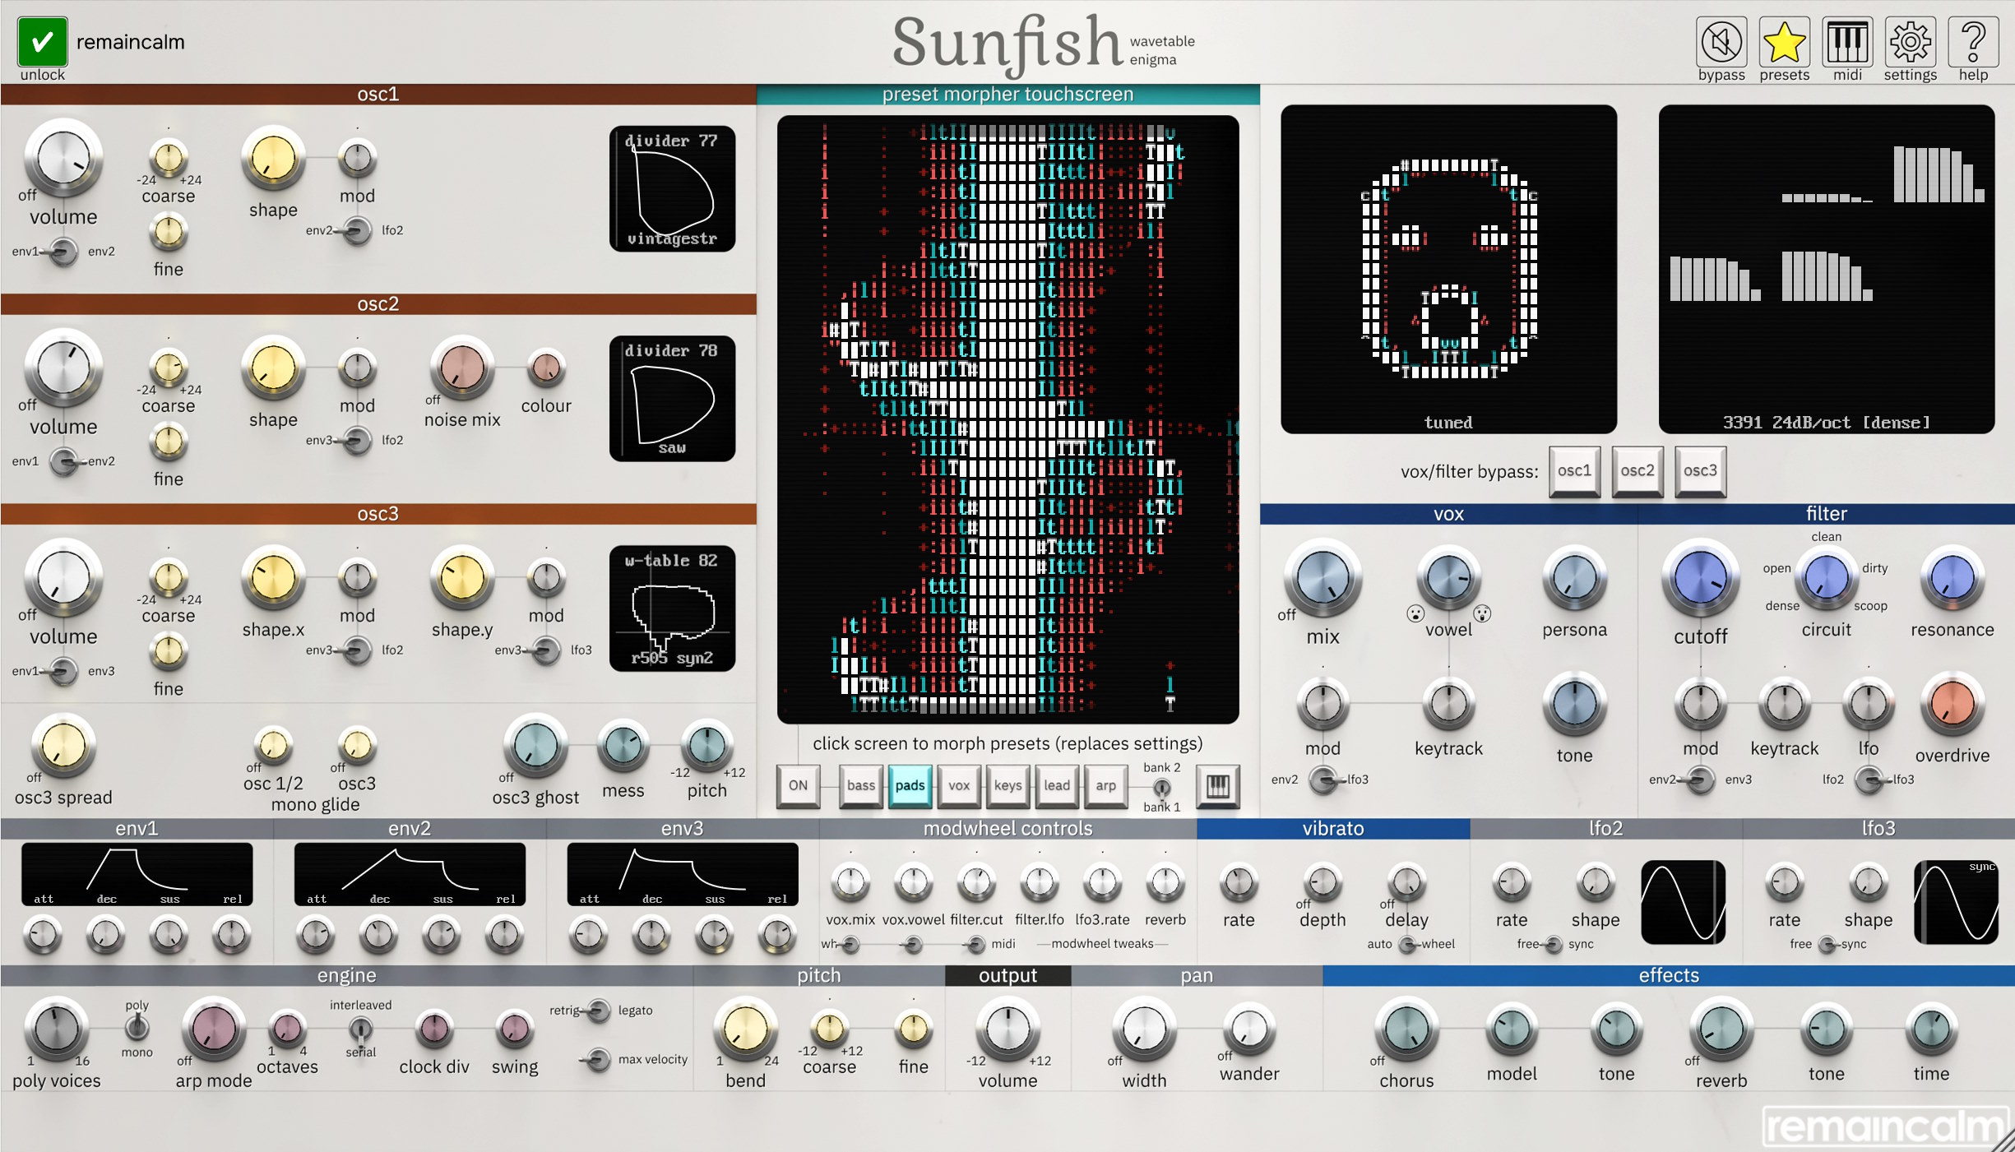Toggle osc3 vox/filter bypass button
2015x1152 pixels.
1700,471
